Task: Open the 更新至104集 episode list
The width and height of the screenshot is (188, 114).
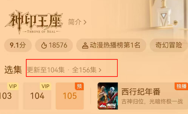Action: coord(46,70)
